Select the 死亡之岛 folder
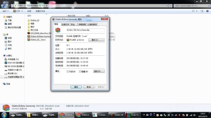 34,30
